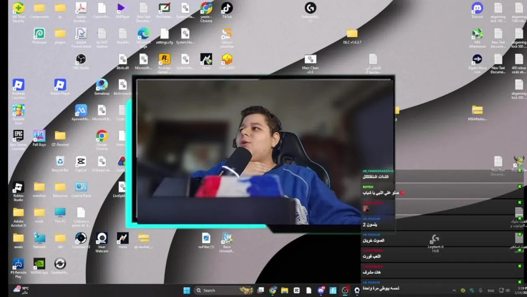
Task: Launch NVIDIA App from desktop
Action: pyautogui.click(x=39, y=266)
